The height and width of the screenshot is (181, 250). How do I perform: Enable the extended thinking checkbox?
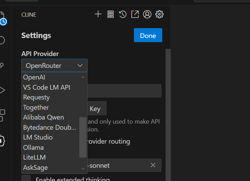[x=26, y=178]
